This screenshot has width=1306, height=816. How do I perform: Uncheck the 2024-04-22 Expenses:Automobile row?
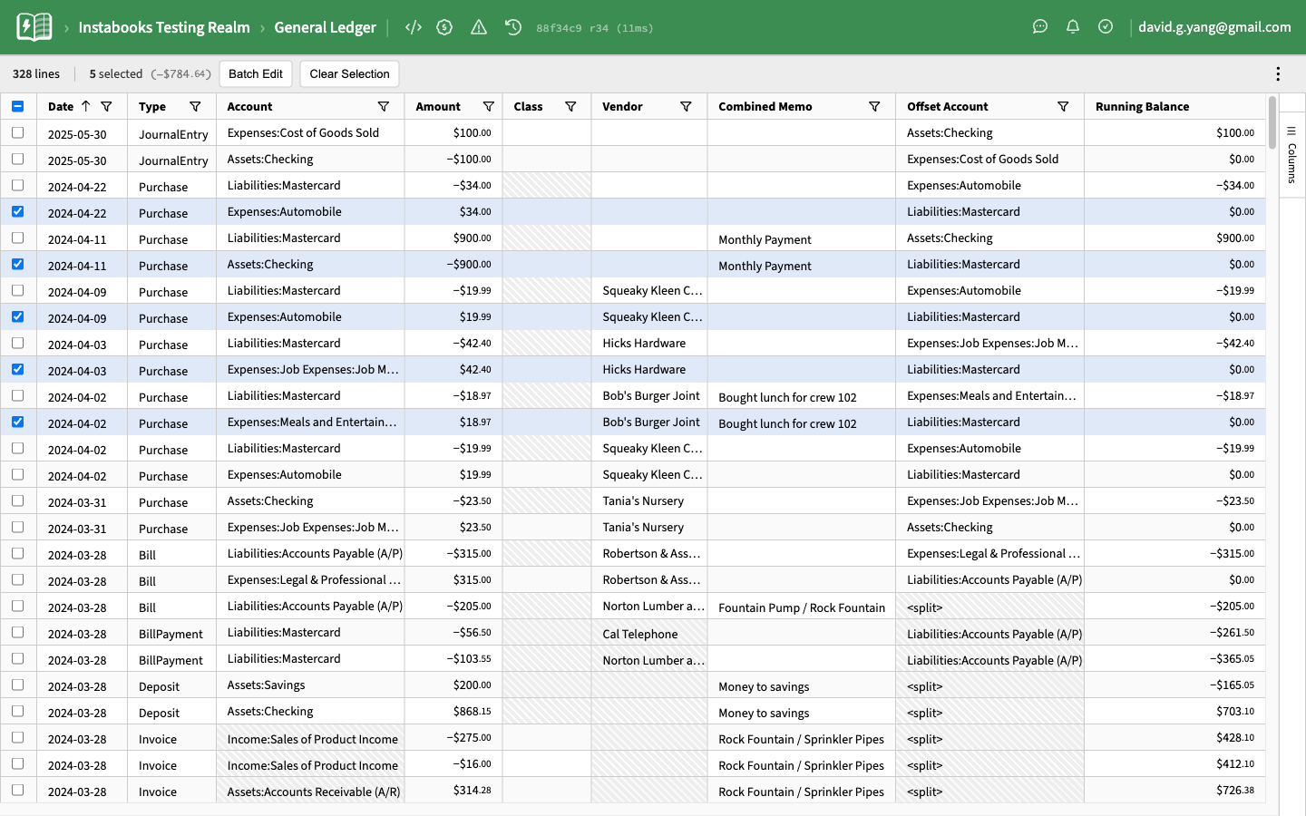click(18, 211)
